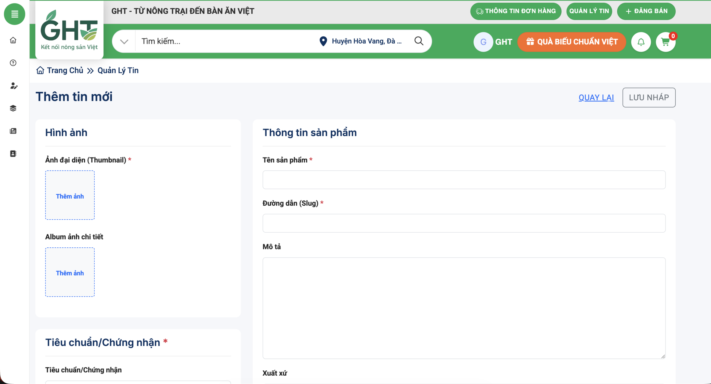
Task: Click the LƯU NHÁP button
Action: [x=649, y=97]
